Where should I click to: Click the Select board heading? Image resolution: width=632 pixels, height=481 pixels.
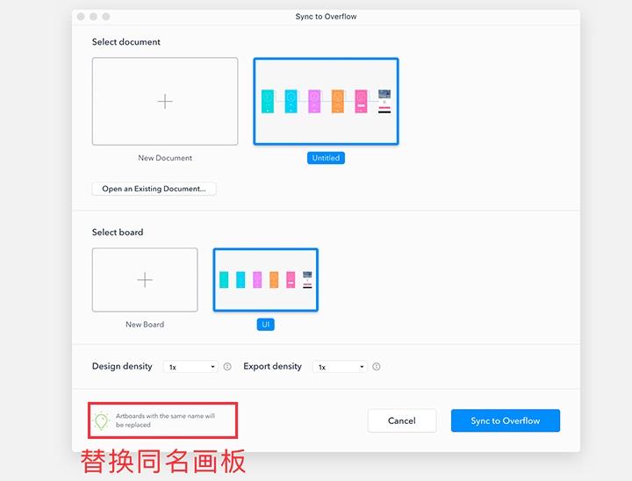(x=118, y=233)
